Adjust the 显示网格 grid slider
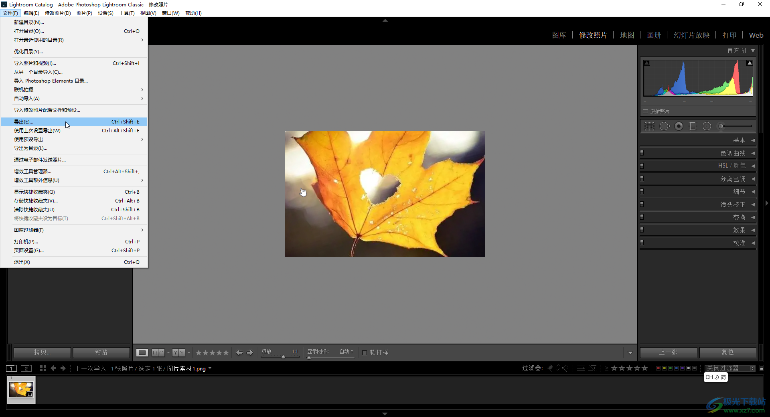The width and height of the screenshot is (770, 417). pyautogui.click(x=309, y=357)
